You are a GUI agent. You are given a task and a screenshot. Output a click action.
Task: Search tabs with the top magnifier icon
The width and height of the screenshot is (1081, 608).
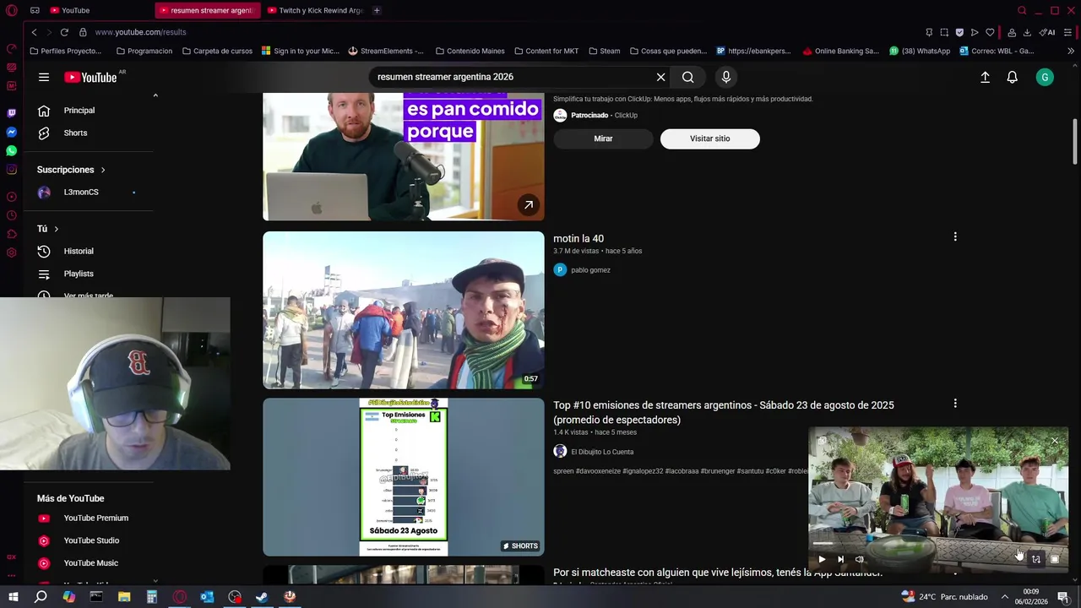pos(1022,10)
